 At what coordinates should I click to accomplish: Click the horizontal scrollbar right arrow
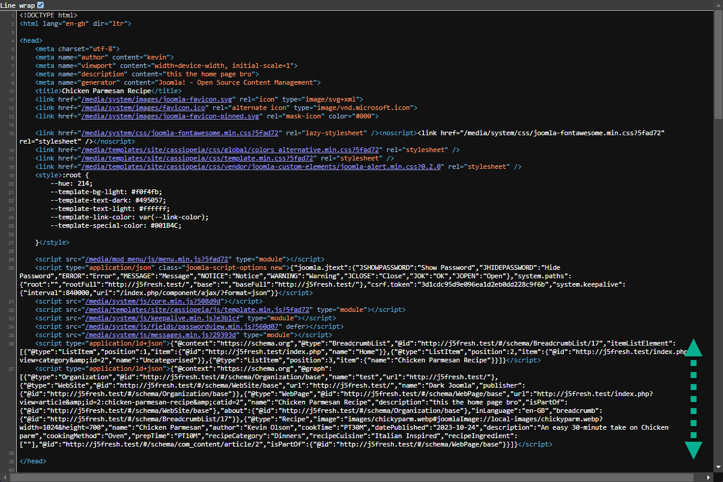[x=708, y=477]
